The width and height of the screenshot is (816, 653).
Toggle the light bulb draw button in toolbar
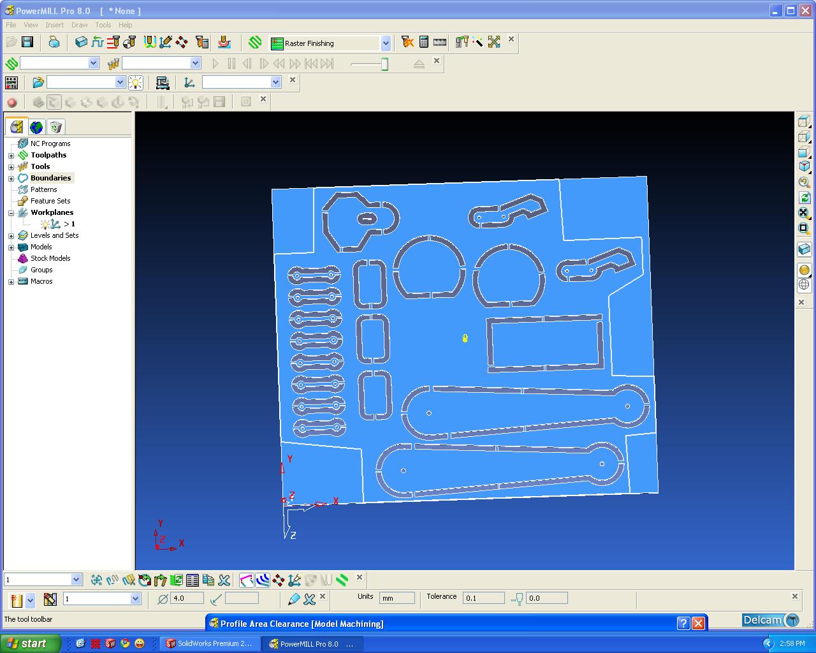(x=135, y=82)
